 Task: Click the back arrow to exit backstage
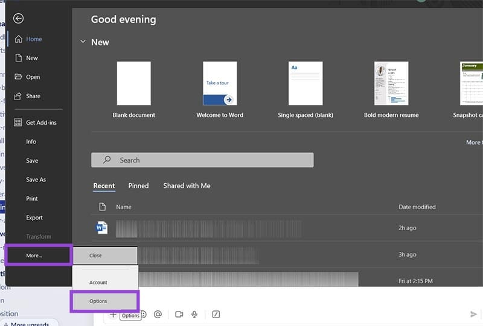pyautogui.click(x=19, y=19)
